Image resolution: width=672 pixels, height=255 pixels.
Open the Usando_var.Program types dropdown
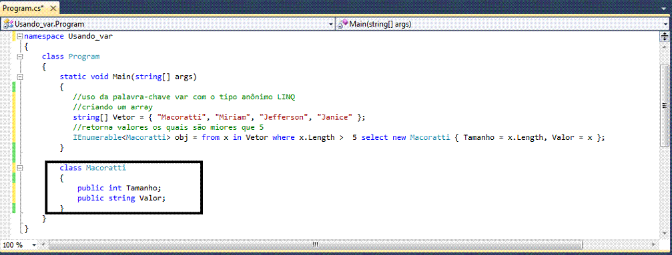click(x=331, y=25)
